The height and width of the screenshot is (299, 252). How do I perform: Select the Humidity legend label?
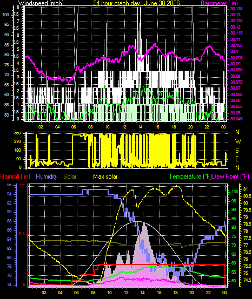(x=47, y=176)
